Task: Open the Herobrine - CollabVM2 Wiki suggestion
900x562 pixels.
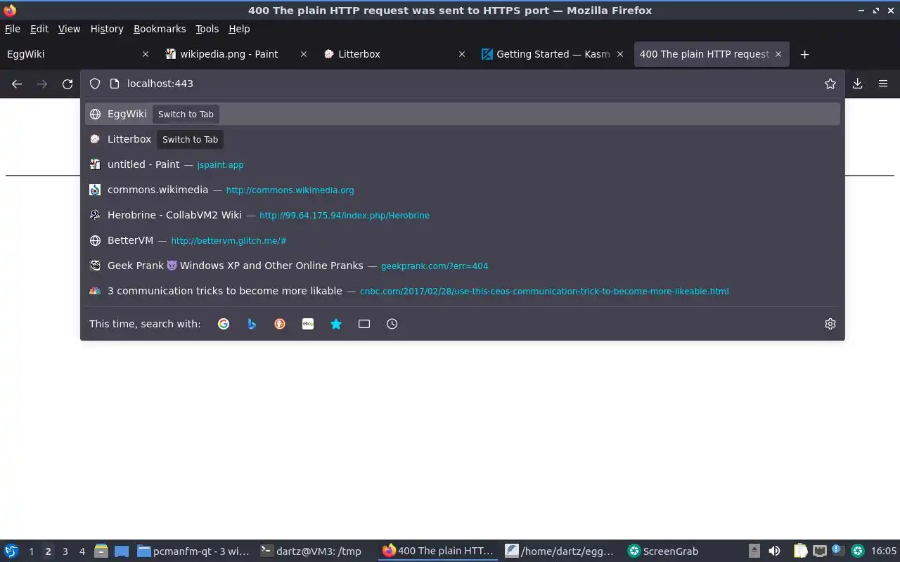Action: pyautogui.click(x=463, y=215)
